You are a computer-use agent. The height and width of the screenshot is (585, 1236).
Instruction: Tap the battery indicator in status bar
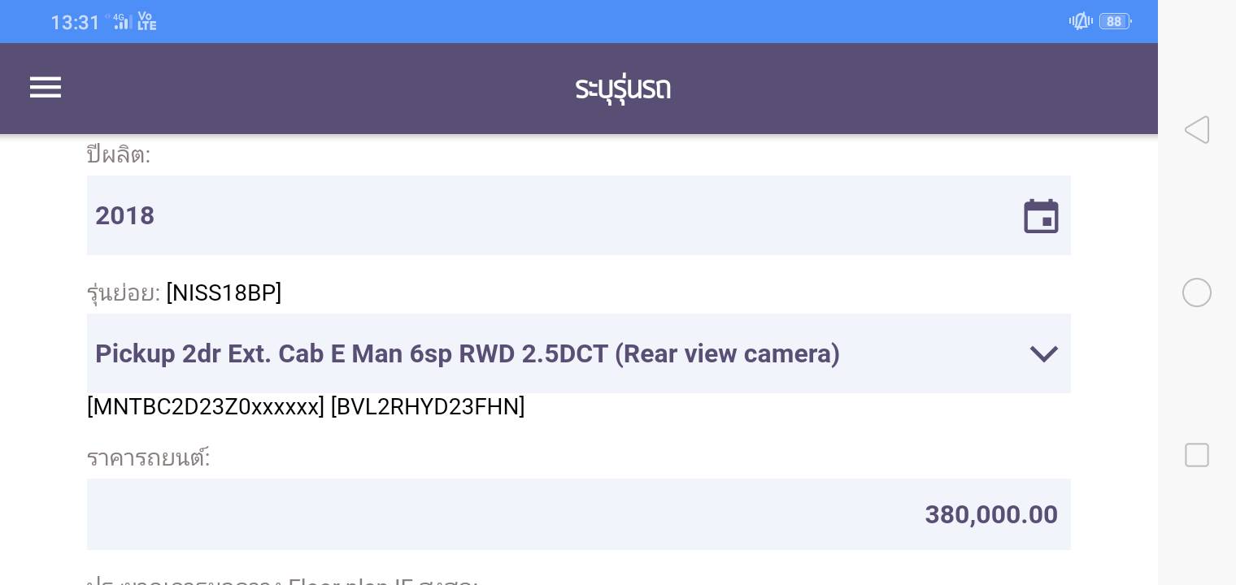point(1114,22)
